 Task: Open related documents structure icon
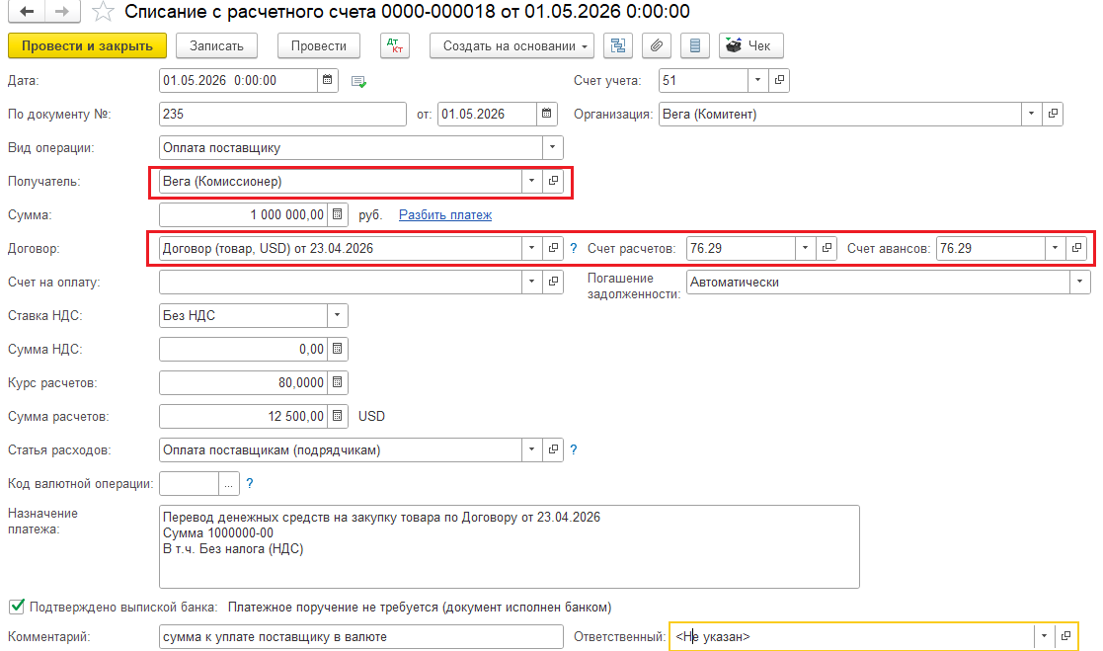click(x=617, y=45)
